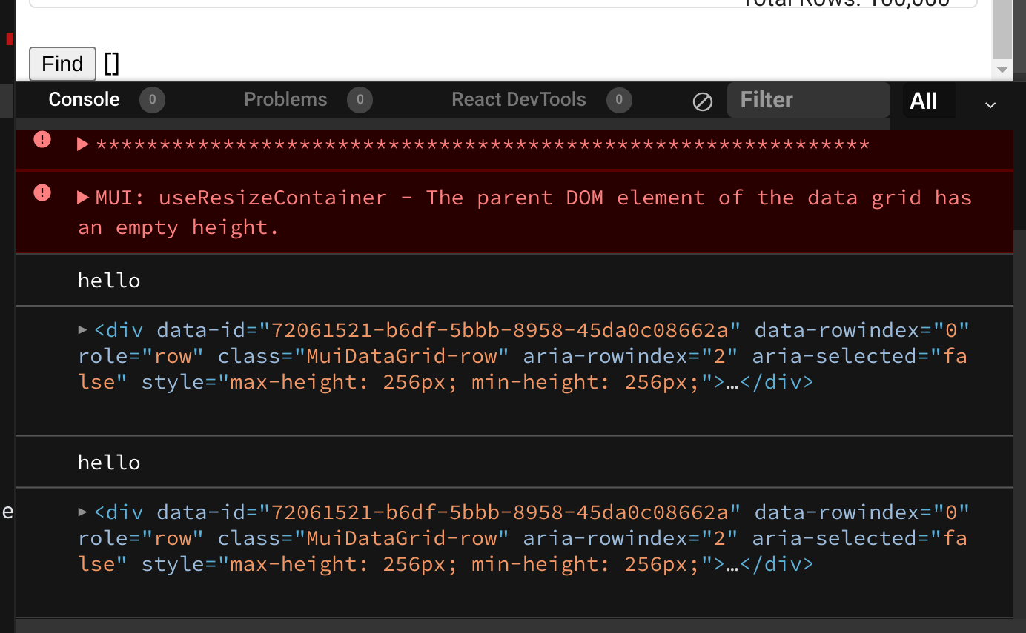Viewport: 1026px width, 633px height.
Task: Click the Problems tab badge counter
Action: click(x=360, y=99)
